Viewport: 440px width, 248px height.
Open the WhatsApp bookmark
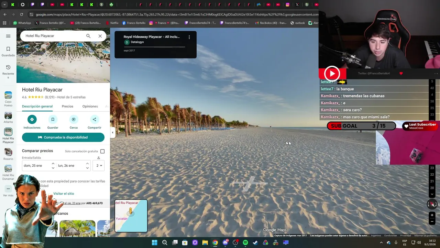(22, 23)
